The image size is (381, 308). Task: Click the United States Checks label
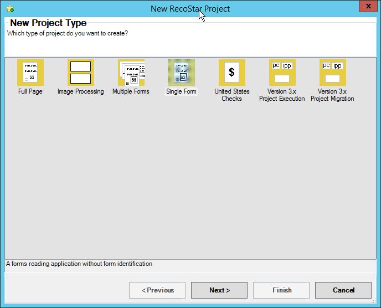232,95
